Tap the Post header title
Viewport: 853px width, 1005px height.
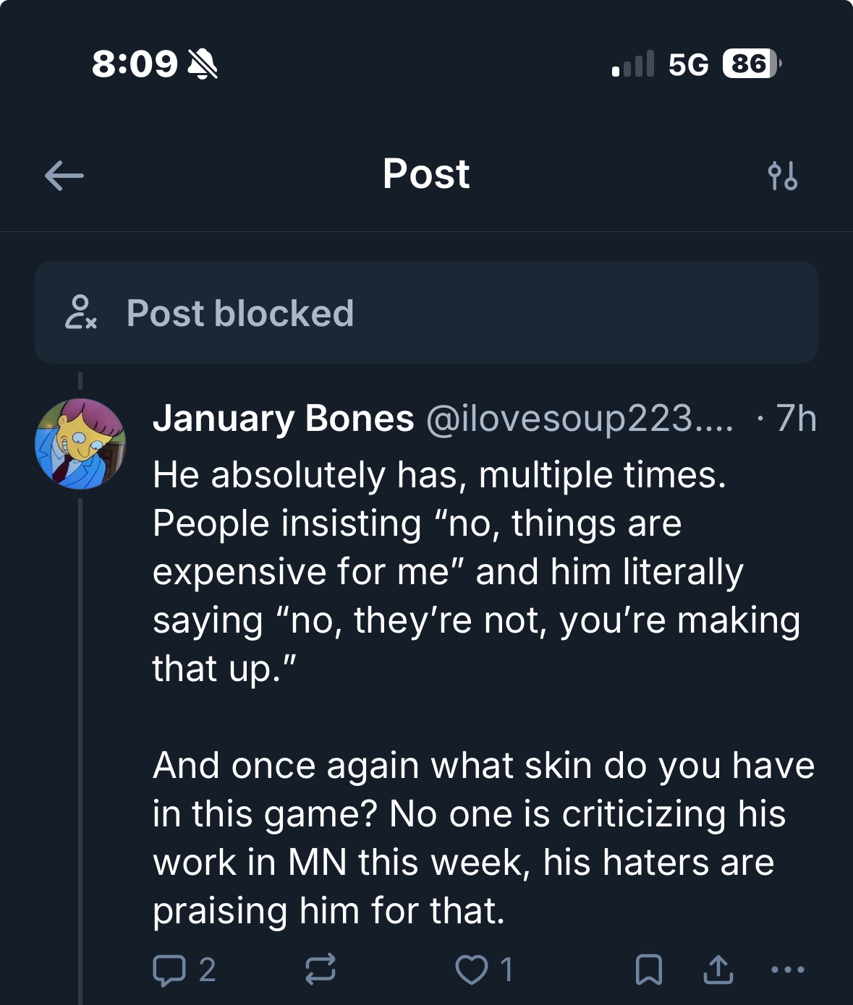[426, 174]
